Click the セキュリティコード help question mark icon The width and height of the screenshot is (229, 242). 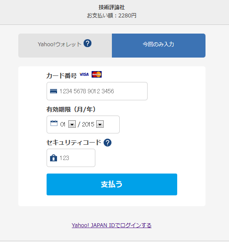(x=108, y=143)
